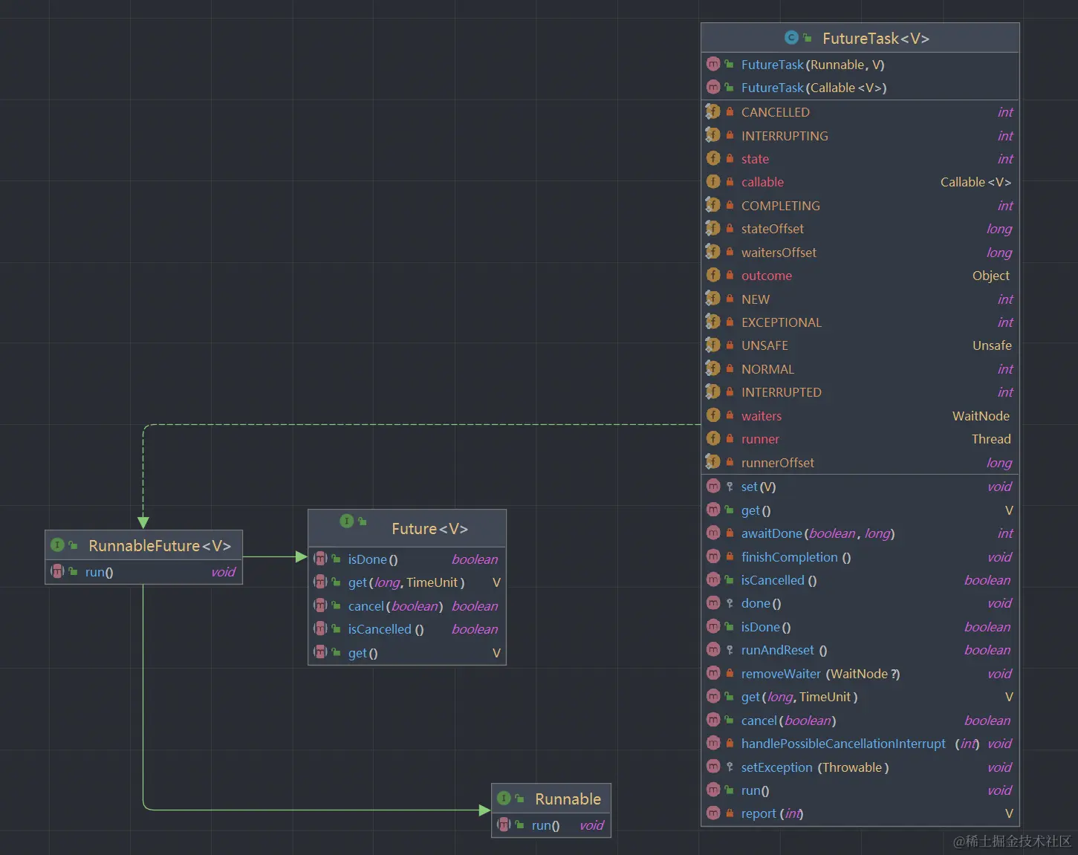Viewport: 1078px width, 855px height.
Task: Select the report(int) method name
Action: tap(772, 814)
